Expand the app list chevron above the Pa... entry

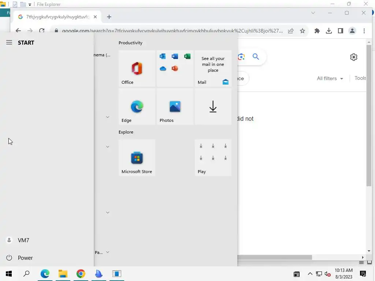(108, 213)
